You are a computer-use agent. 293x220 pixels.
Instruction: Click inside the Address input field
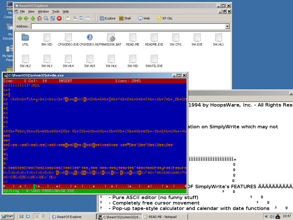[x=128, y=26]
